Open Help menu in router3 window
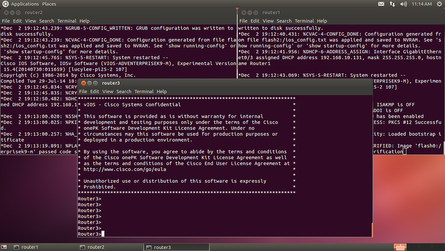Viewport: 445px width, 251px height. point(162,92)
